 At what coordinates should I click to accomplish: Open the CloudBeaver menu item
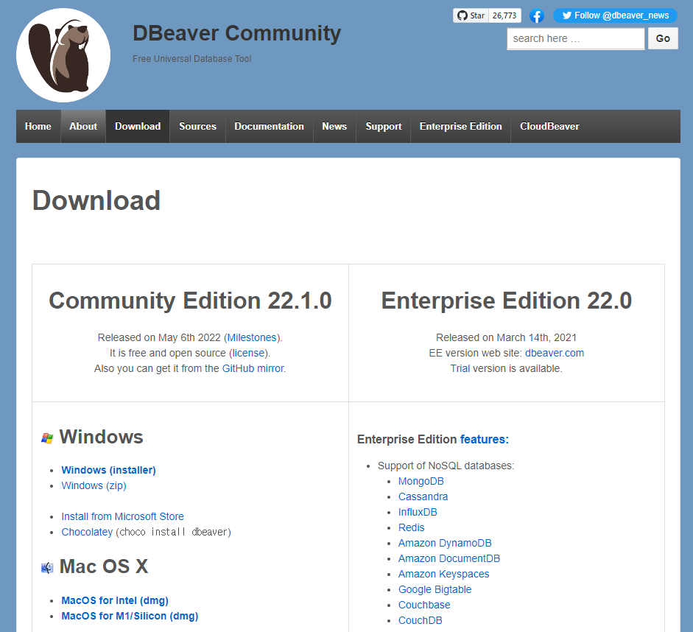click(549, 127)
